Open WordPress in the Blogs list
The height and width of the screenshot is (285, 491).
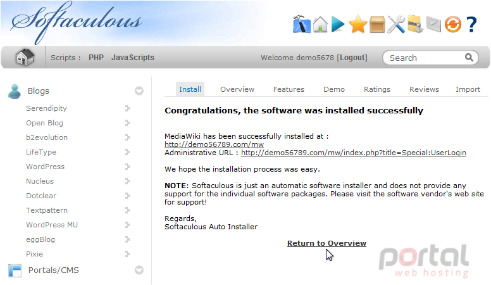tap(45, 167)
